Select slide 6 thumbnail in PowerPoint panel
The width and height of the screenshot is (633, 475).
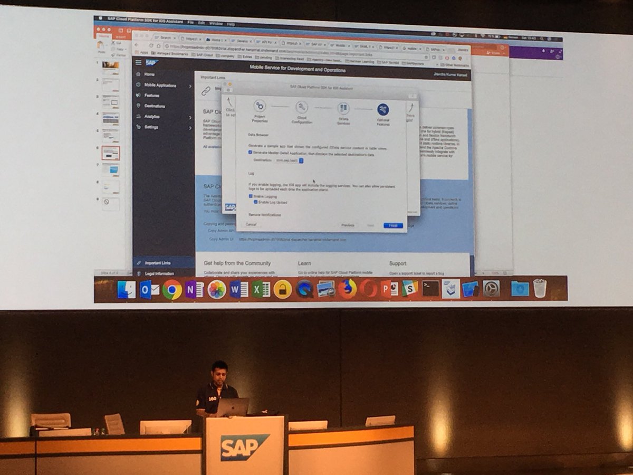pyautogui.click(x=111, y=153)
